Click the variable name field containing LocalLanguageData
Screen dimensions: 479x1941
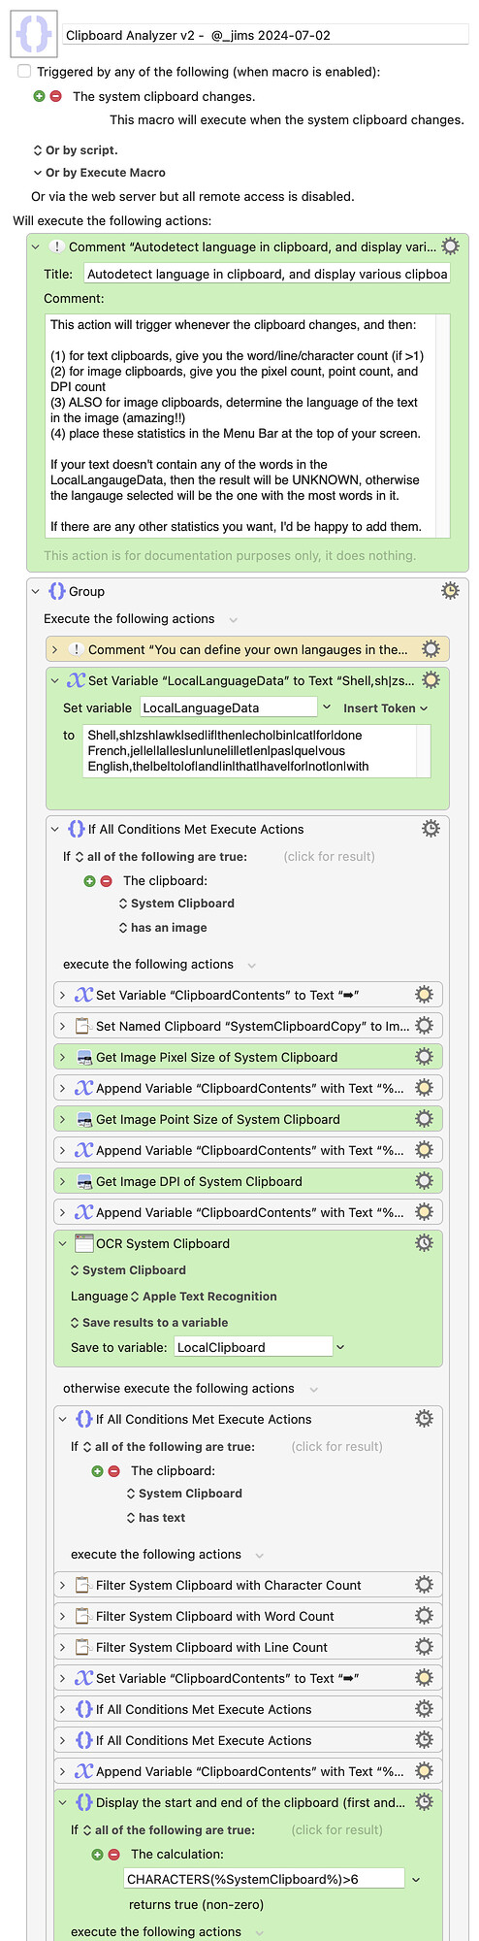point(229,707)
